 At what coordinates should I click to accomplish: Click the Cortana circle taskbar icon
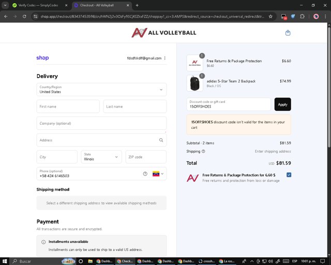(81, 261)
